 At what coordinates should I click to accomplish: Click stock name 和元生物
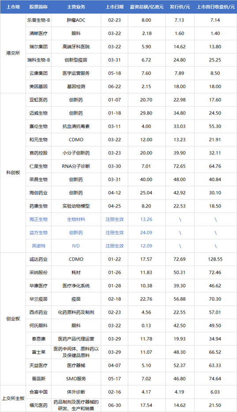tap(38, 140)
